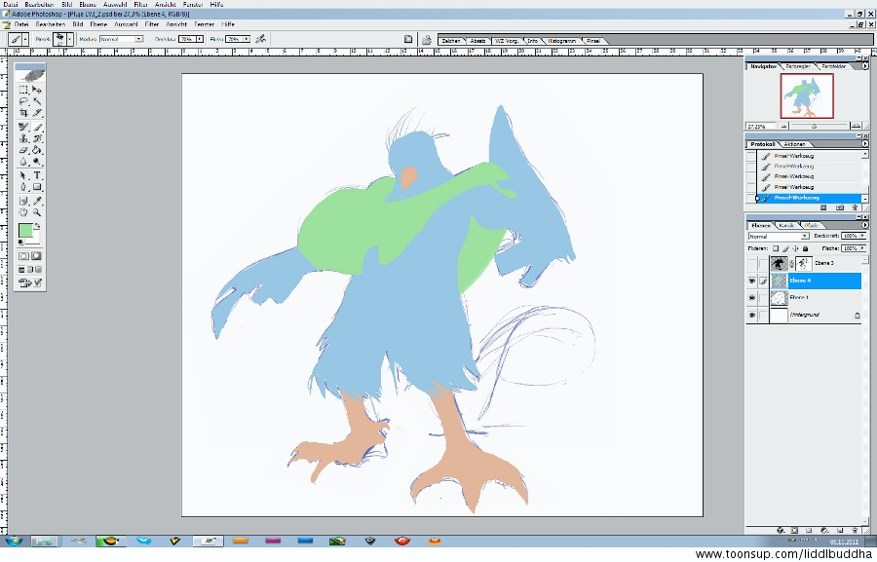Swap foreground and background colors

(x=37, y=226)
